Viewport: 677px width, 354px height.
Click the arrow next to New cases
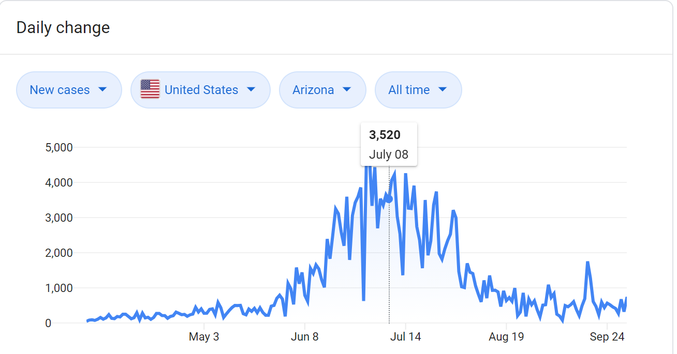point(102,89)
